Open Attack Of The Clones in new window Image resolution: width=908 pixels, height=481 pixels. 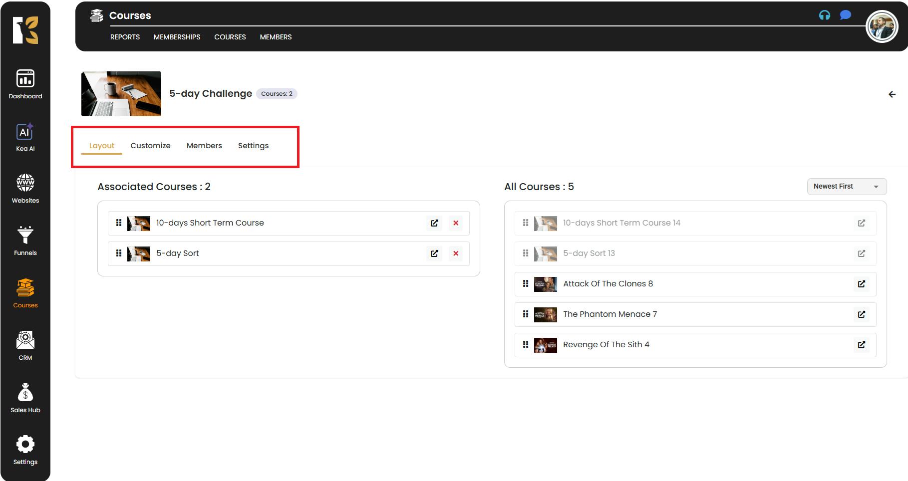pos(861,284)
